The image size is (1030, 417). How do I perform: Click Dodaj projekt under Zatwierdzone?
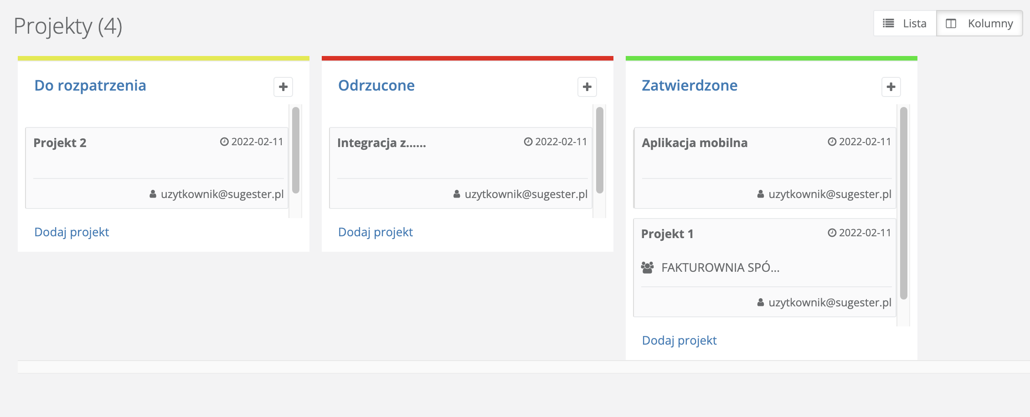(x=679, y=341)
